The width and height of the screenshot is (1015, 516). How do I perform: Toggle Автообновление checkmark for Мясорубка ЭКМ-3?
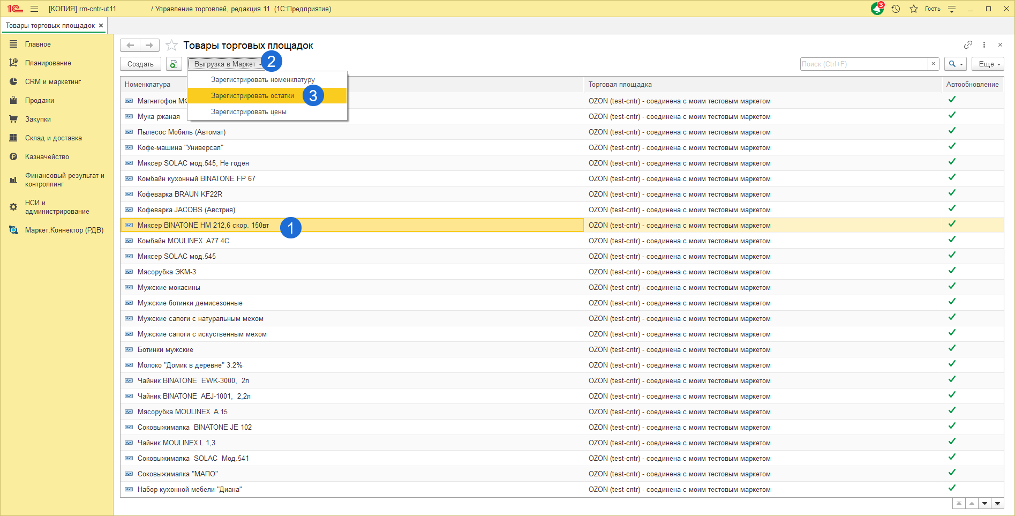(x=952, y=271)
